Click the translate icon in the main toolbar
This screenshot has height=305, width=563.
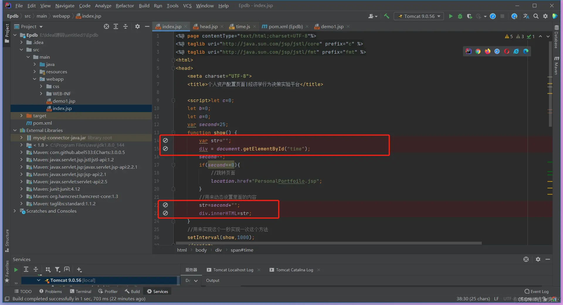click(526, 16)
